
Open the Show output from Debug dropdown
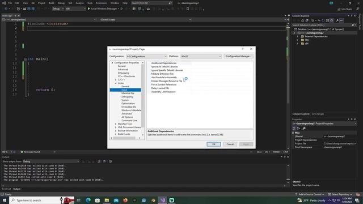click(51, 161)
